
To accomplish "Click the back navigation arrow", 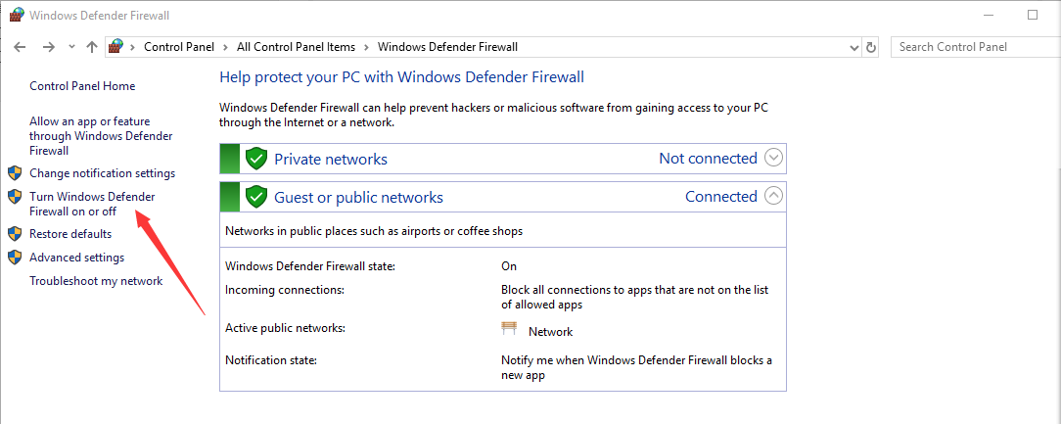I will click(x=20, y=47).
